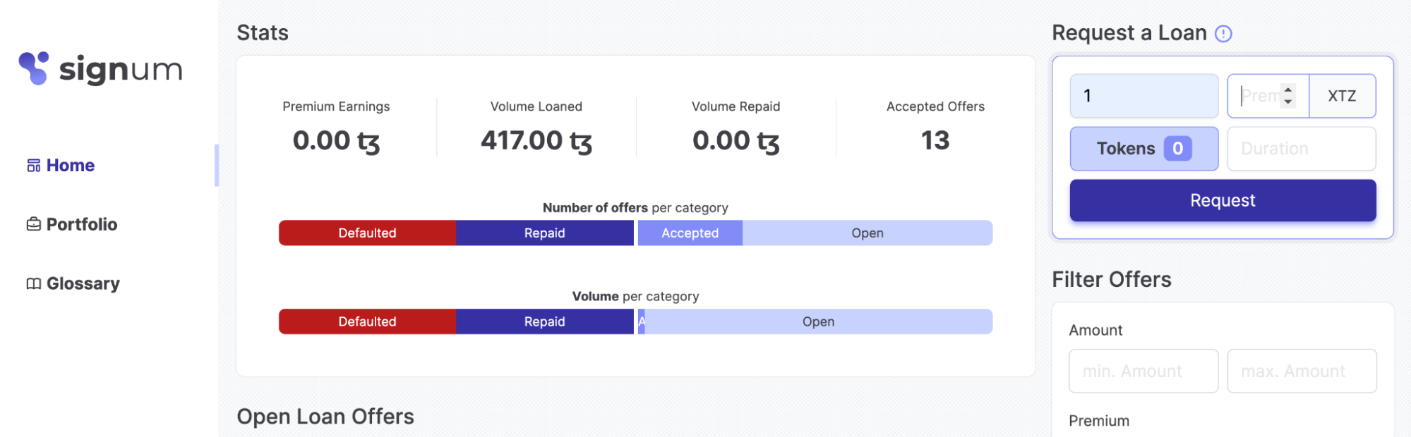The image size is (1411, 437).
Task: Click the Glossary book icon
Action: (x=33, y=283)
